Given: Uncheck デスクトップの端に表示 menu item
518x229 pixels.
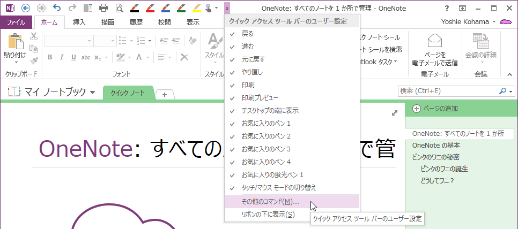Looking at the screenshot, I should click(x=292, y=111).
